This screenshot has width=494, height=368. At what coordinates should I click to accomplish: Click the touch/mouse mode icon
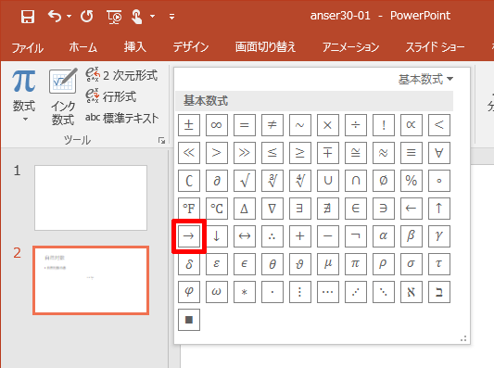(137, 17)
